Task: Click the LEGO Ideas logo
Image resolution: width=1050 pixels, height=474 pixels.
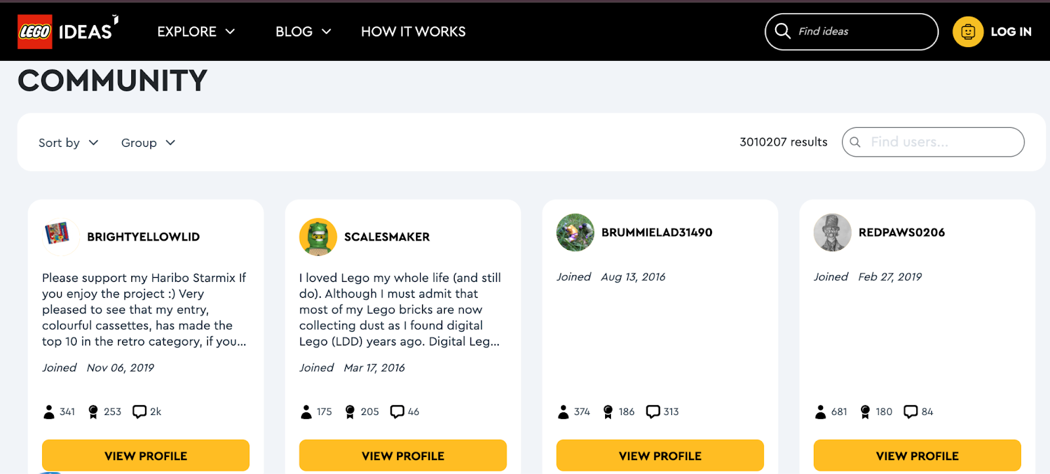Action: coord(67,31)
